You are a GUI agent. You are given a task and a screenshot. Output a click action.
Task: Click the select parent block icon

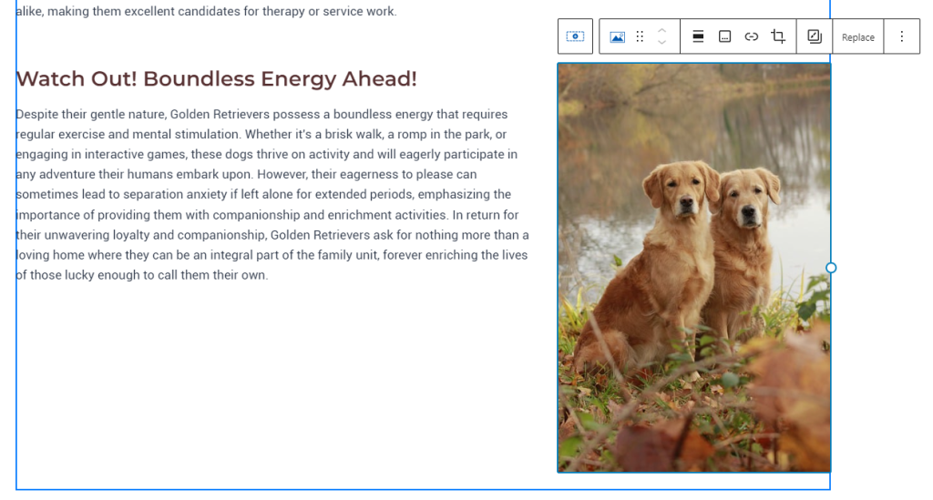[575, 36]
